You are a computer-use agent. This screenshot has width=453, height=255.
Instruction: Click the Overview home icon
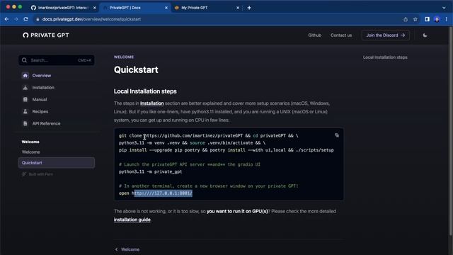click(x=25, y=76)
